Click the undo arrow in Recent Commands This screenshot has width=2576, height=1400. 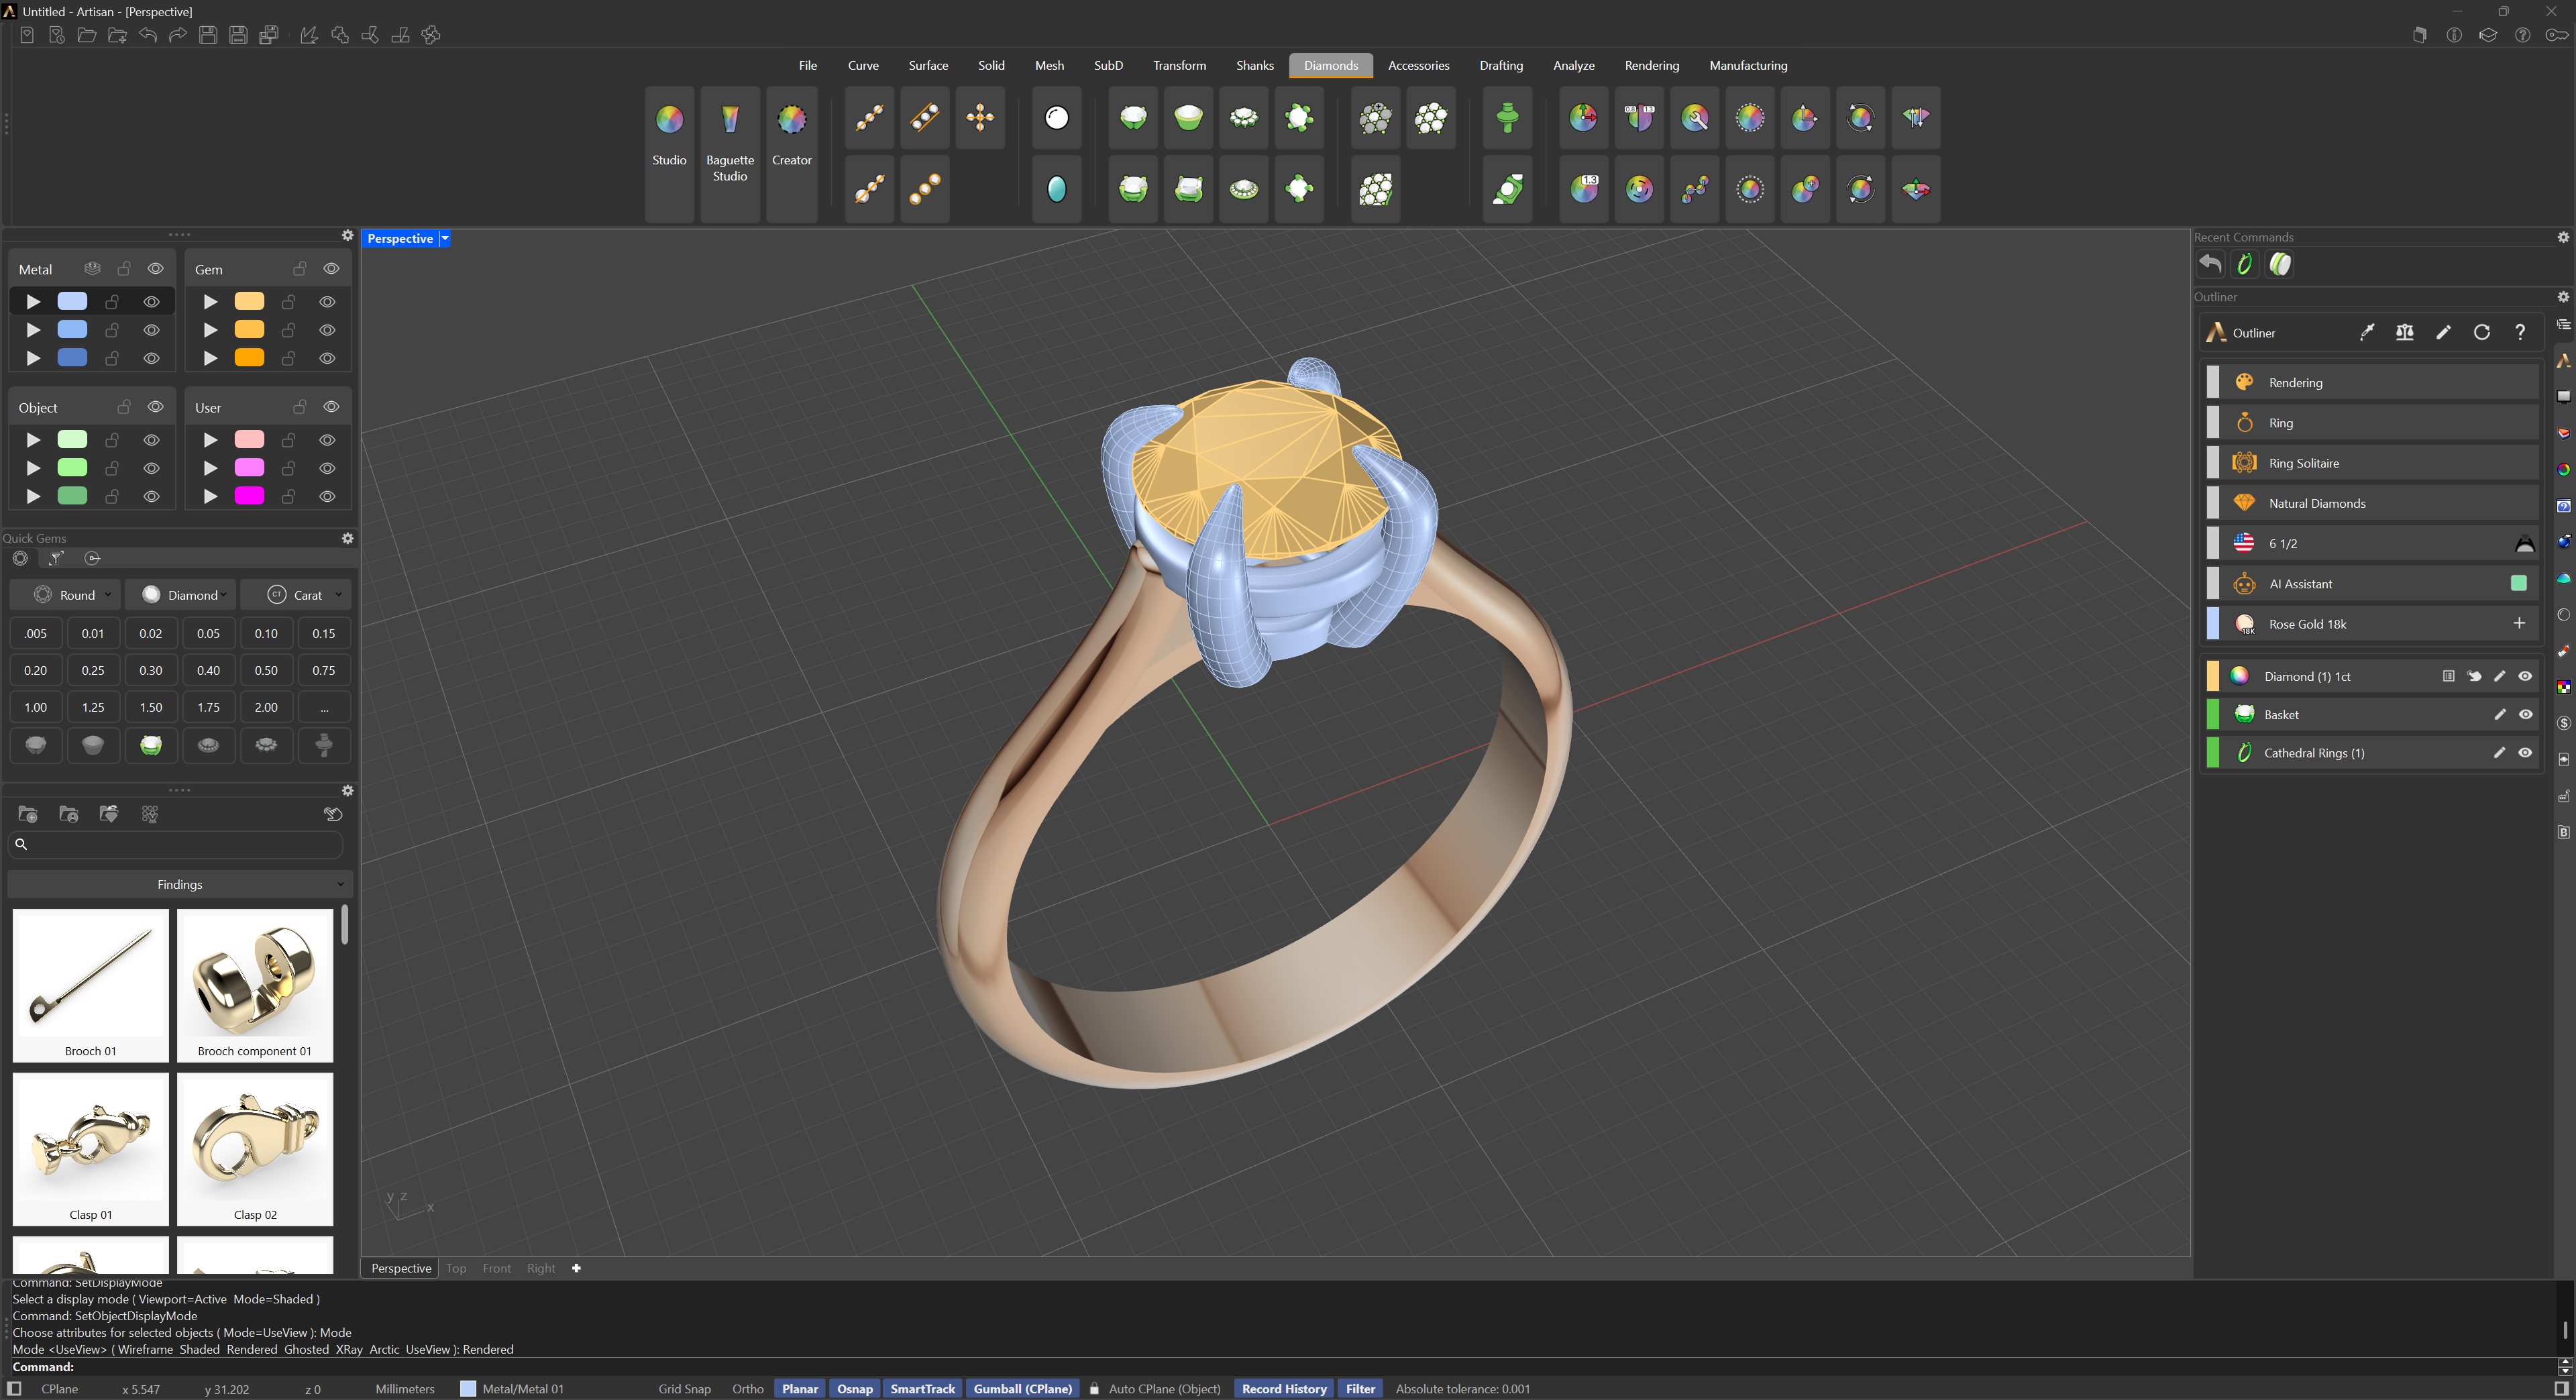[2210, 264]
